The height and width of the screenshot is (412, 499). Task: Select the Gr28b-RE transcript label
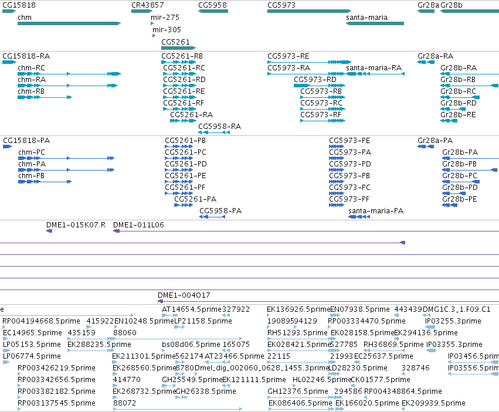click(459, 115)
